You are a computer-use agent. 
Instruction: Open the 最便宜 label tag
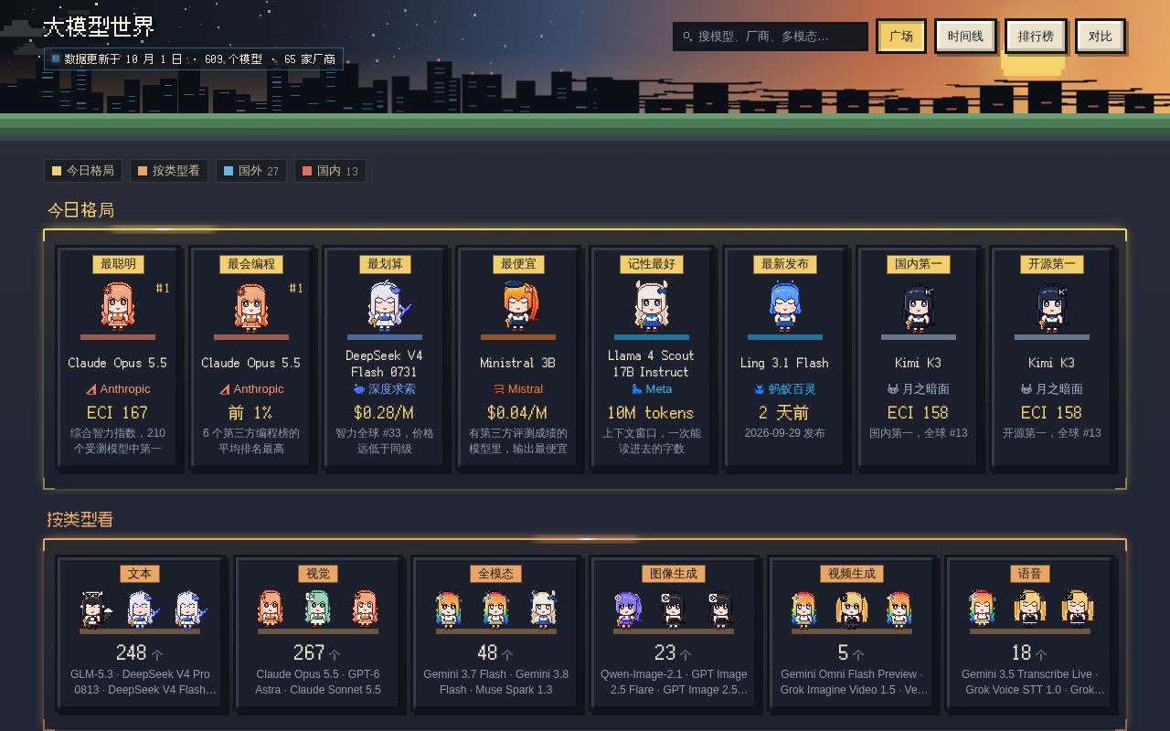coord(518,264)
